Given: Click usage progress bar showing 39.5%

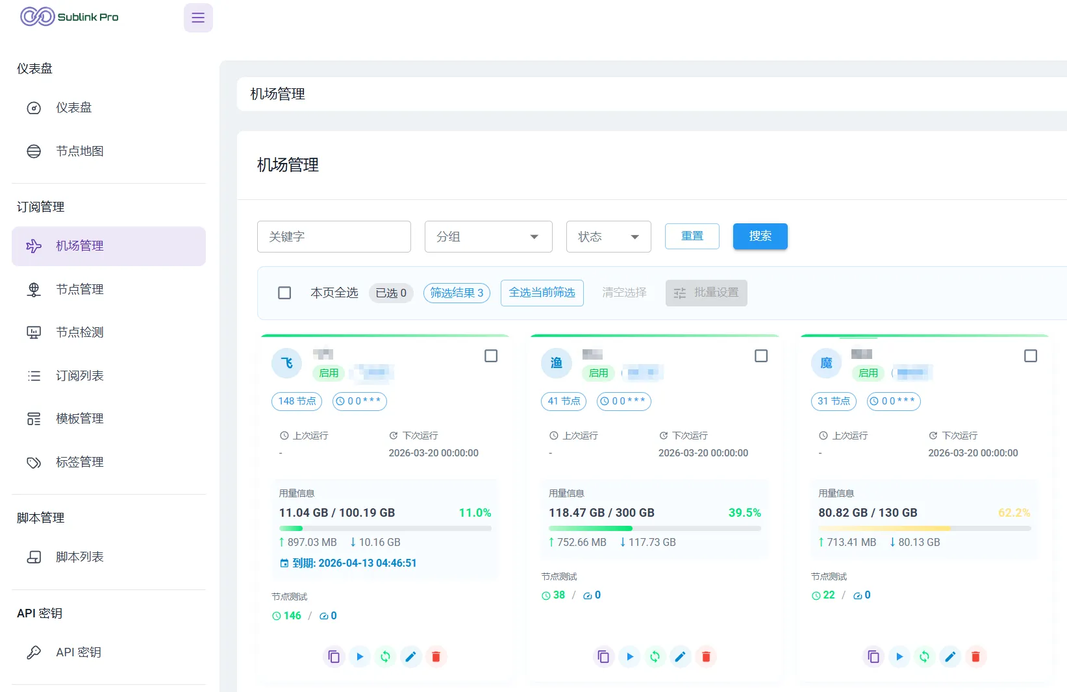Looking at the screenshot, I should coord(654,528).
